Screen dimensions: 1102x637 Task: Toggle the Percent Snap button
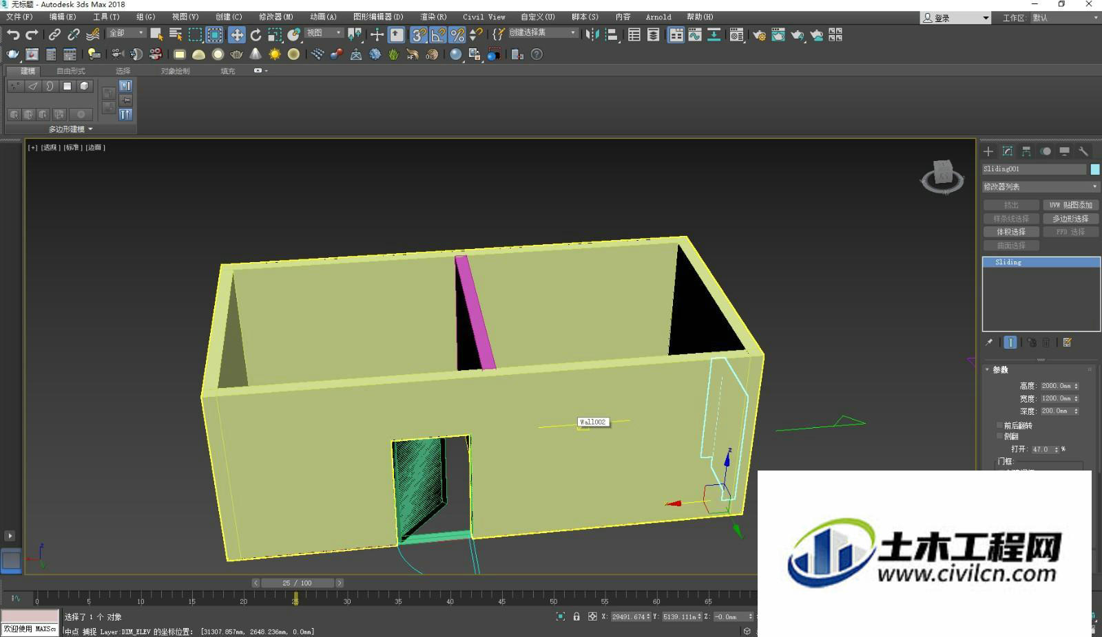[x=457, y=34]
